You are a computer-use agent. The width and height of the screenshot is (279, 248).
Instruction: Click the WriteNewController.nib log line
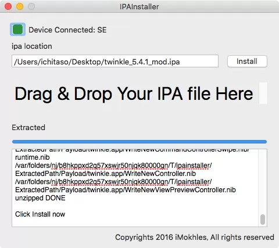coord(106,174)
